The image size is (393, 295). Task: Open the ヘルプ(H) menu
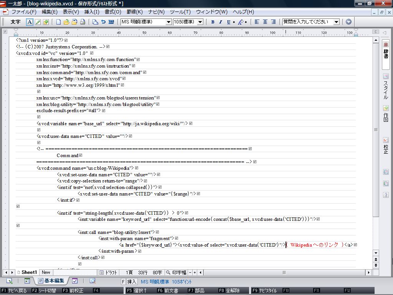(243, 12)
